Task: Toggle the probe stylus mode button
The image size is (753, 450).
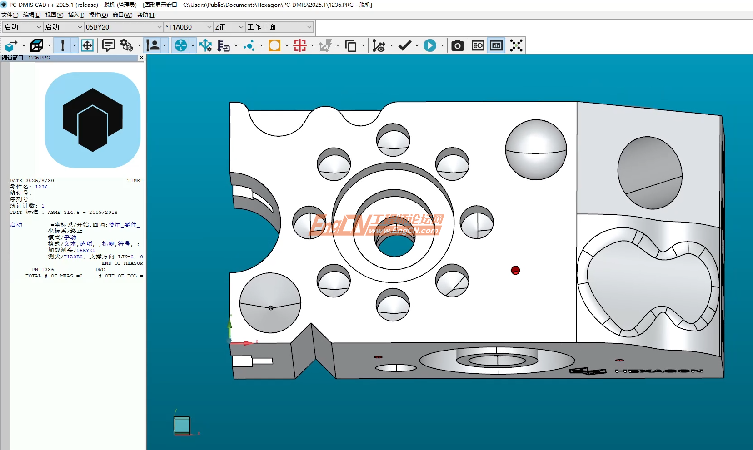Action: pyautogui.click(x=63, y=45)
